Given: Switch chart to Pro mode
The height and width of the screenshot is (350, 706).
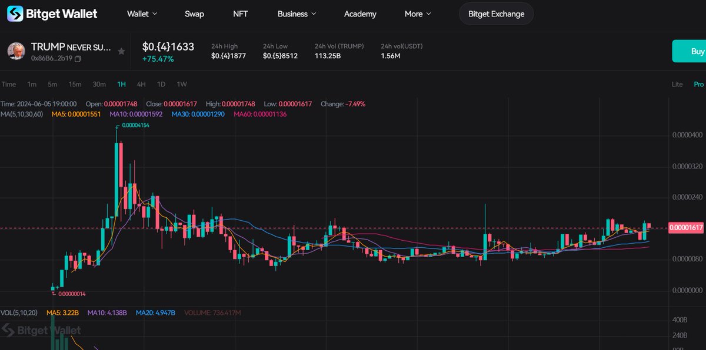Looking at the screenshot, I should click(x=698, y=84).
